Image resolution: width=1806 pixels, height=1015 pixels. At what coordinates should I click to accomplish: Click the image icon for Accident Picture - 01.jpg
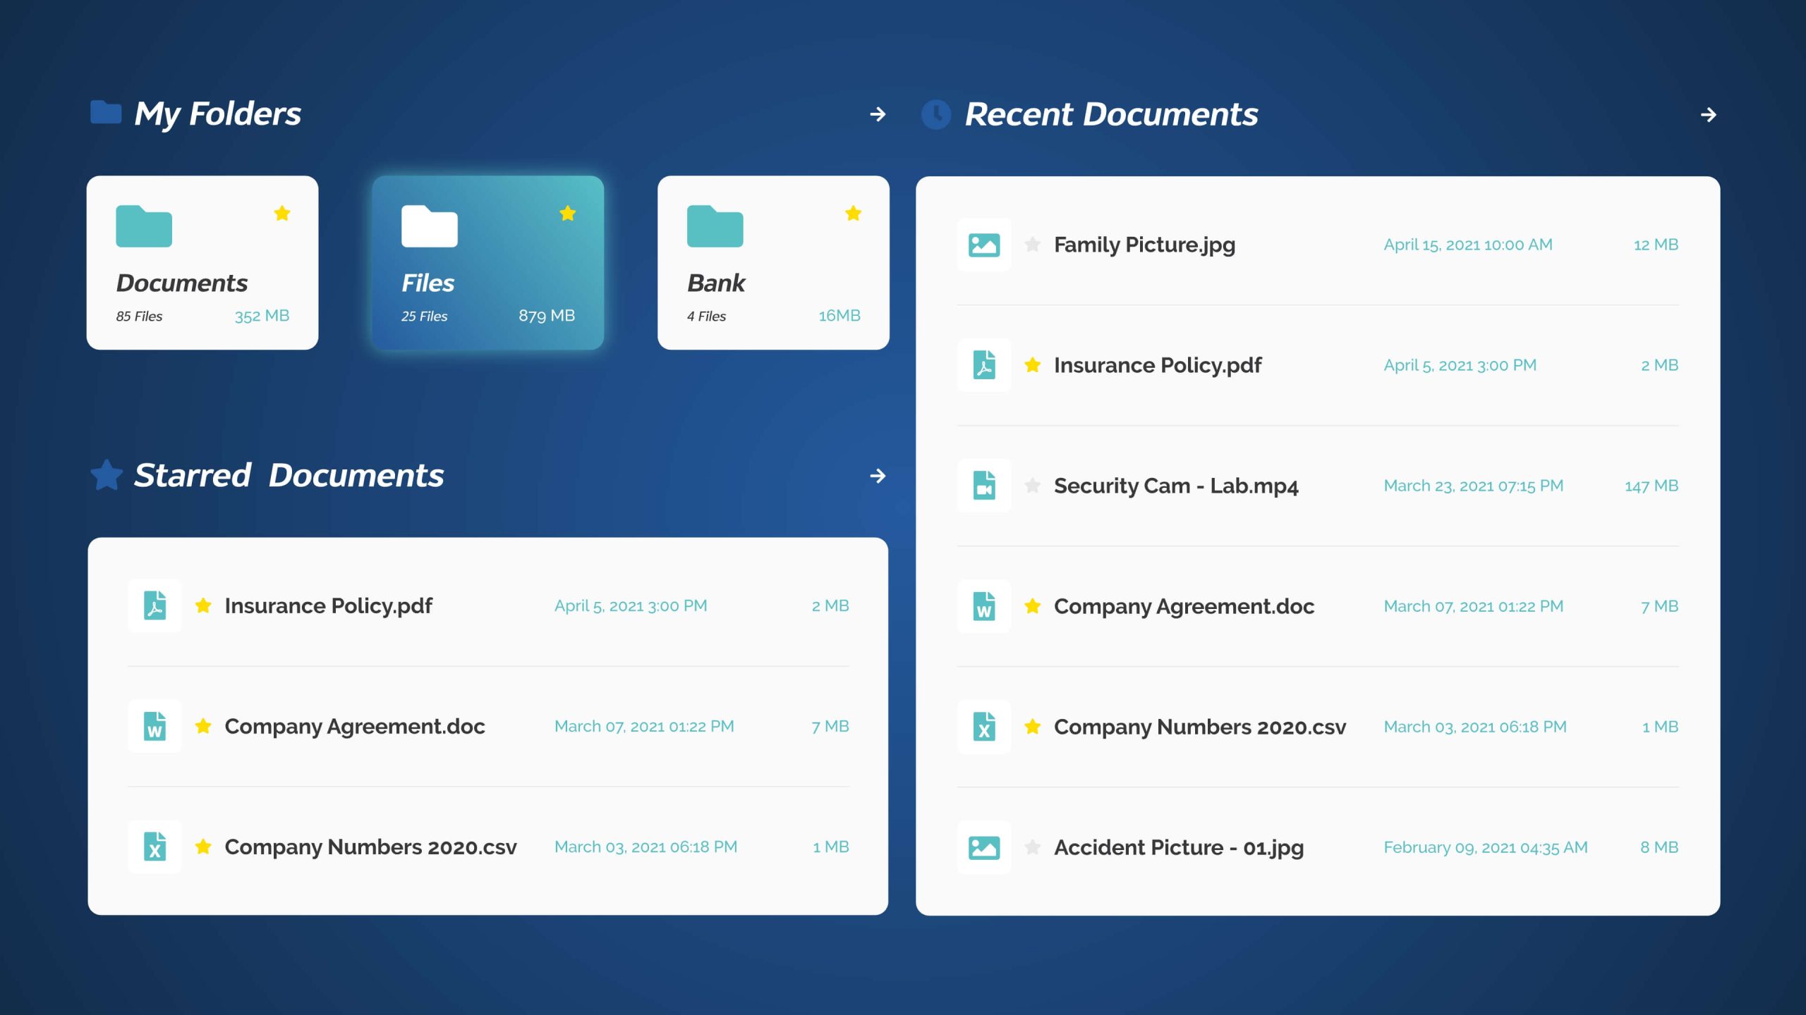(983, 847)
